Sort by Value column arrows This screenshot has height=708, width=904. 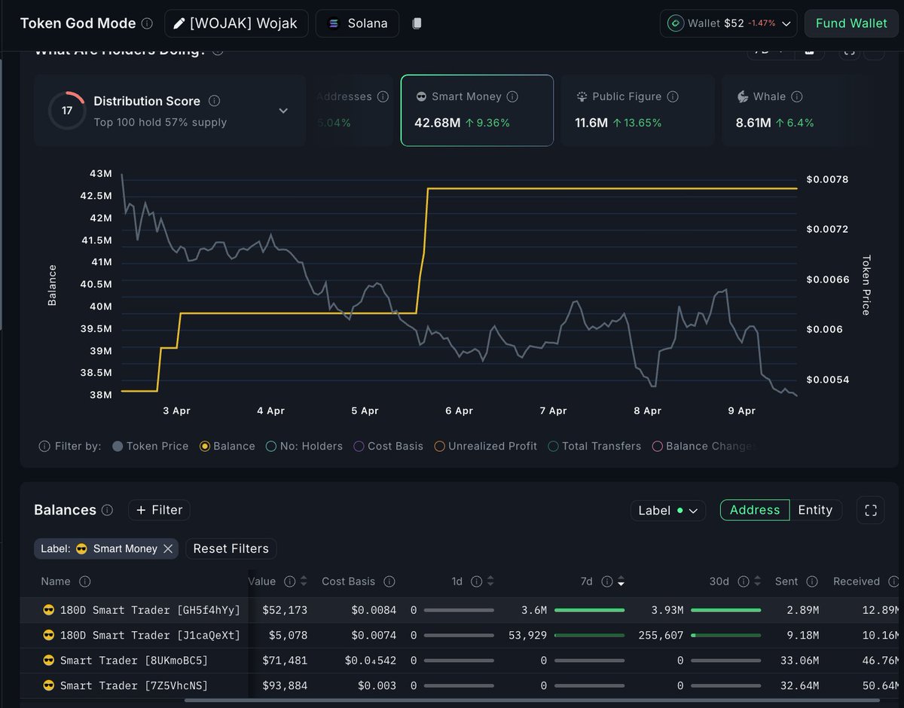[x=304, y=581]
